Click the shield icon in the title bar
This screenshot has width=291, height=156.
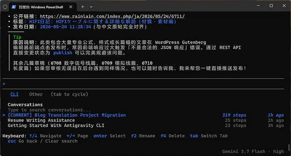click(x=5, y=7)
